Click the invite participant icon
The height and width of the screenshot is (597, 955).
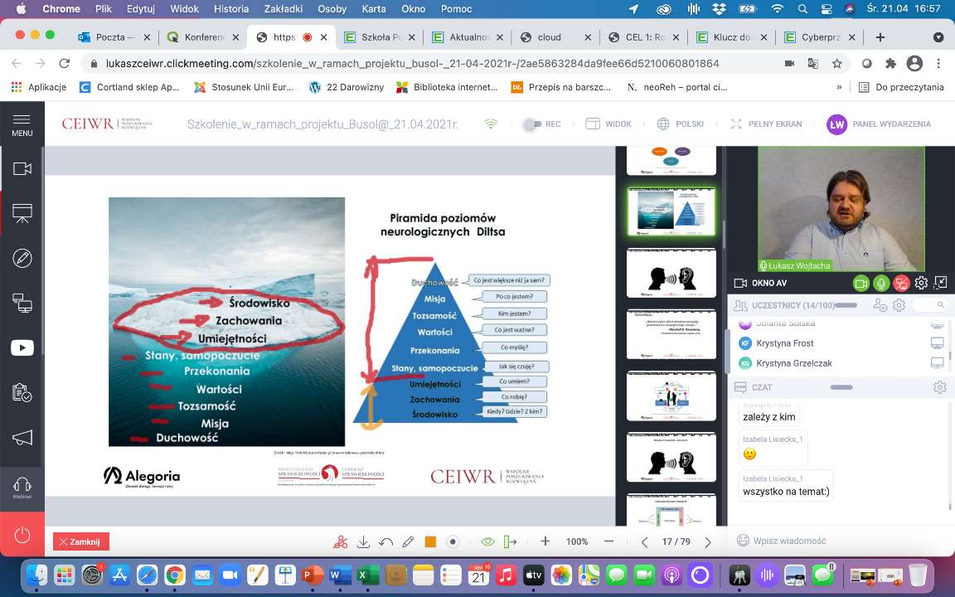[880, 305]
